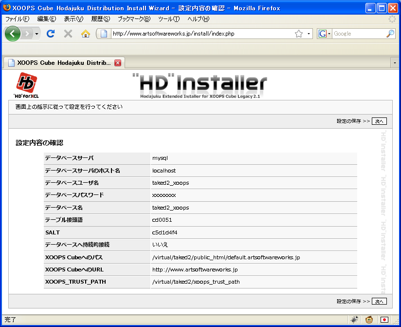The image size is (401, 327).
Task: Click the monkey face icon in status bar
Action: click(x=369, y=320)
